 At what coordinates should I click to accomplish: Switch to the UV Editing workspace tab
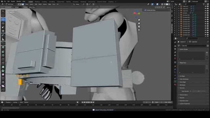pyautogui.click(x=52, y=2)
